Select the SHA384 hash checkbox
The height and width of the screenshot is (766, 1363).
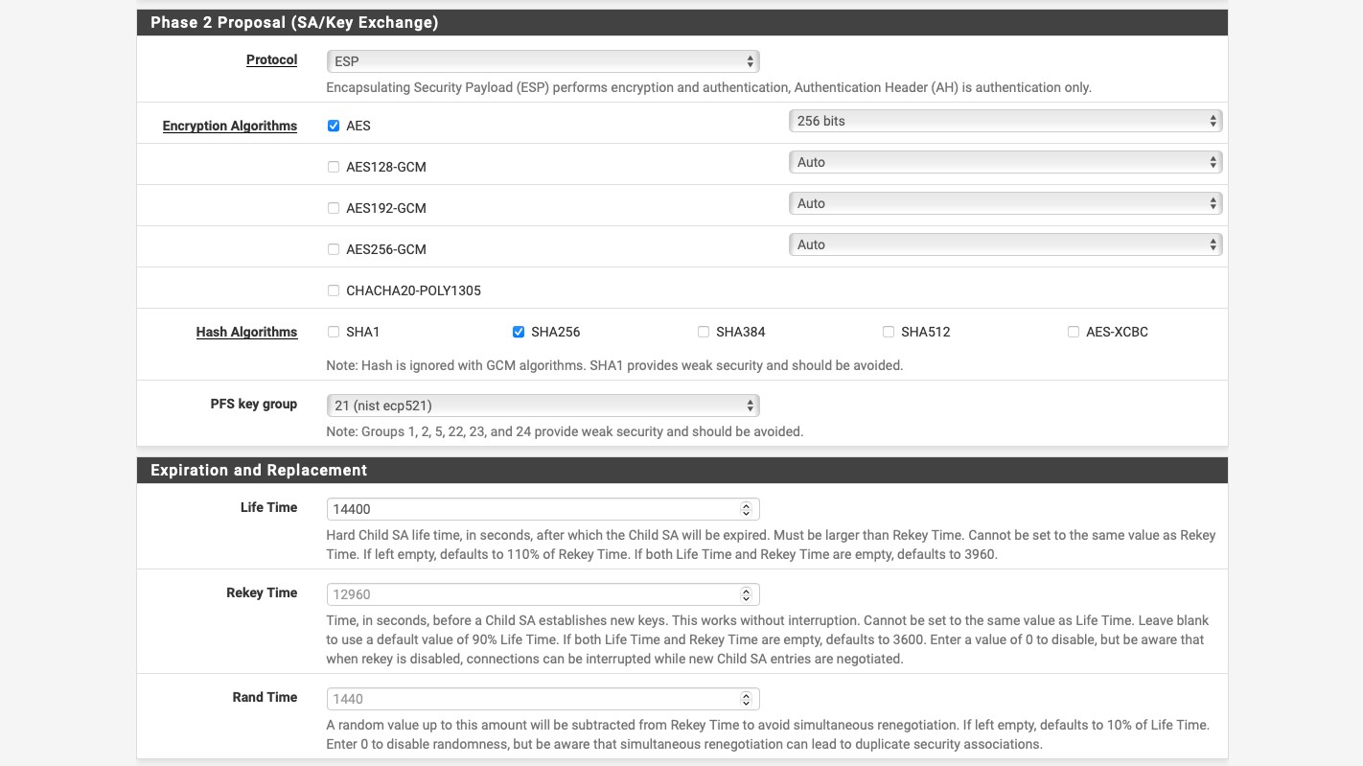pos(704,332)
